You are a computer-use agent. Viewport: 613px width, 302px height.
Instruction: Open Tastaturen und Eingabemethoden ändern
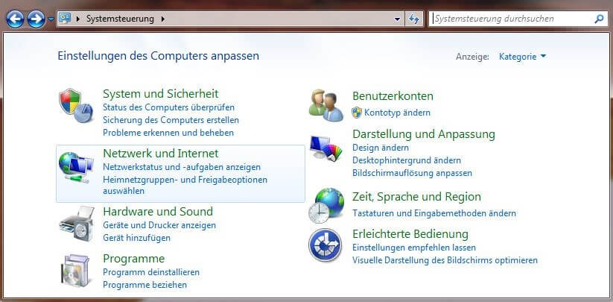tap(434, 213)
